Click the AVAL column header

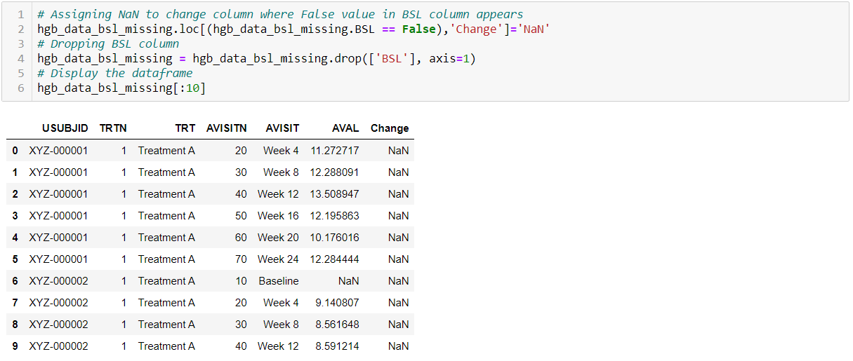(345, 128)
